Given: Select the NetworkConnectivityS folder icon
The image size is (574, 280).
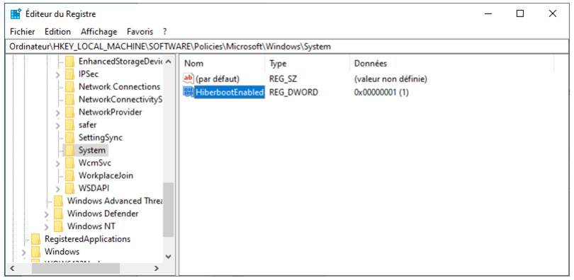Looking at the screenshot, I should (70, 99).
